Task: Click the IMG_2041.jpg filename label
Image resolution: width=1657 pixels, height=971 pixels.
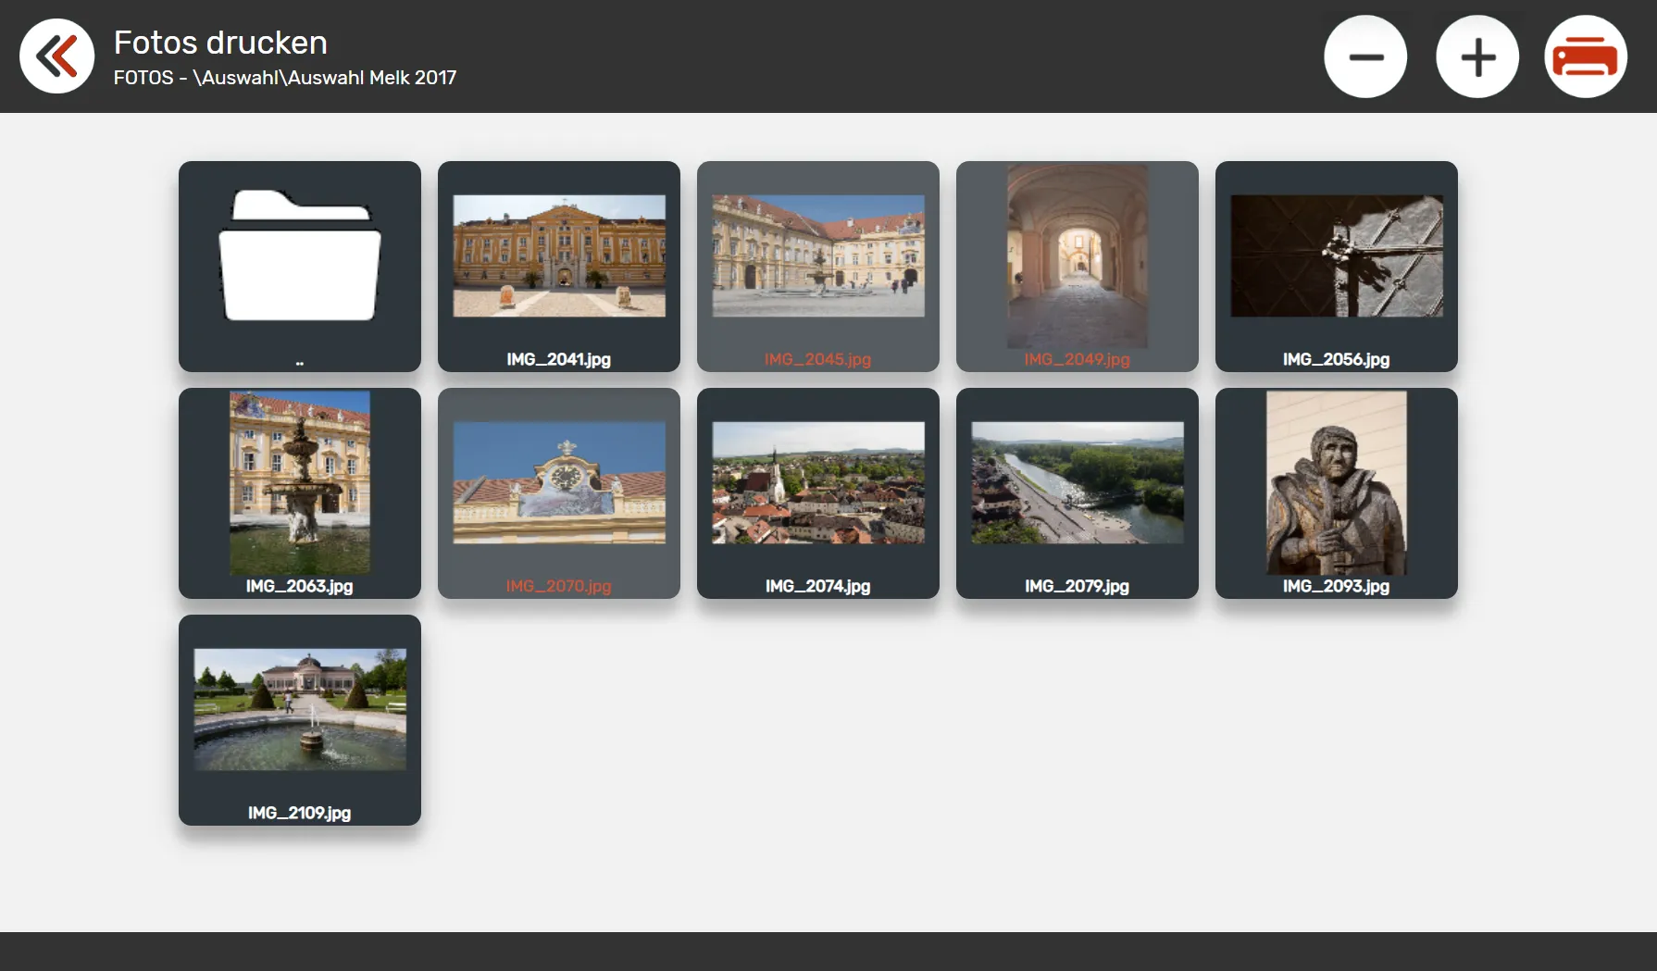Action: (558, 359)
